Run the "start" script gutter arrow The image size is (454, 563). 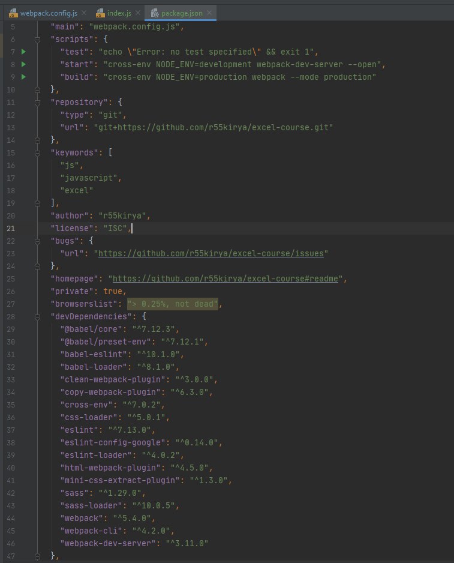pyautogui.click(x=23, y=64)
